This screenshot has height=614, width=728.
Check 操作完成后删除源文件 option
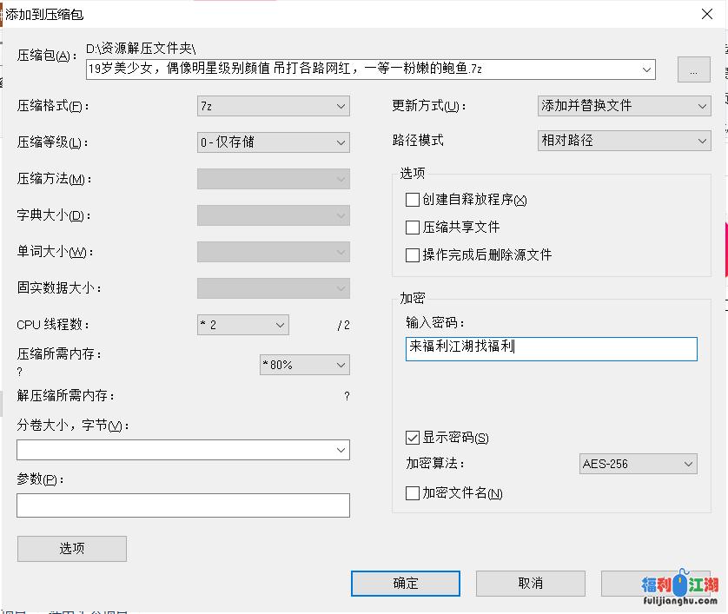(413, 254)
